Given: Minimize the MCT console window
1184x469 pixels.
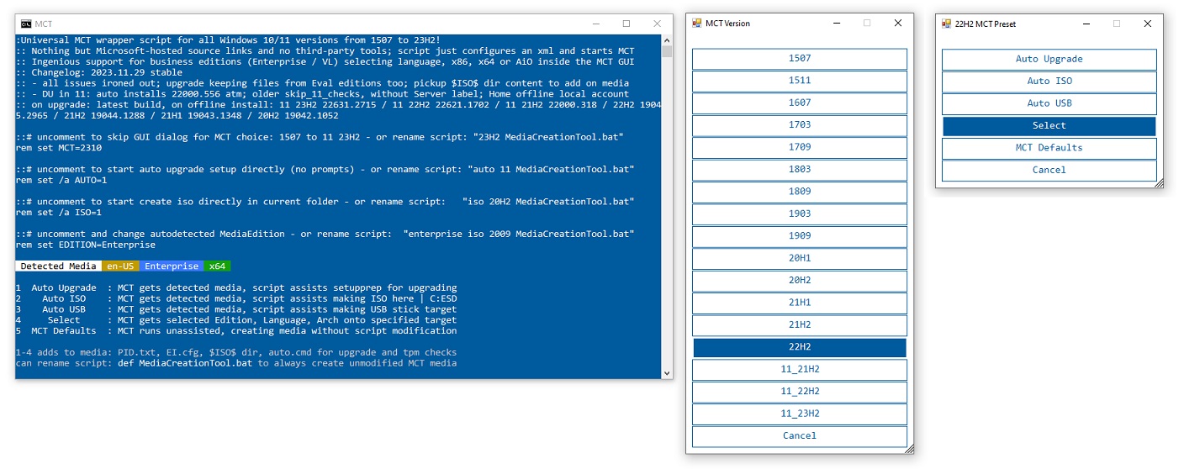Looking at the screenshot, I should 597,24.
